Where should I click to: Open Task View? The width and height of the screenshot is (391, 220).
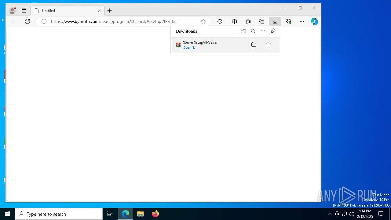coord(110,214)
